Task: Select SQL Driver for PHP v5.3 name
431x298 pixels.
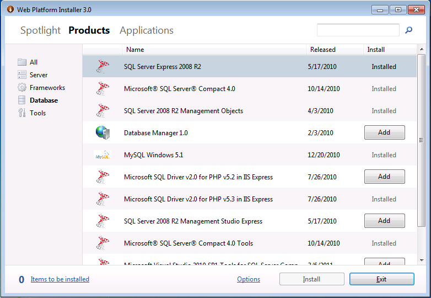Action: 198,199
